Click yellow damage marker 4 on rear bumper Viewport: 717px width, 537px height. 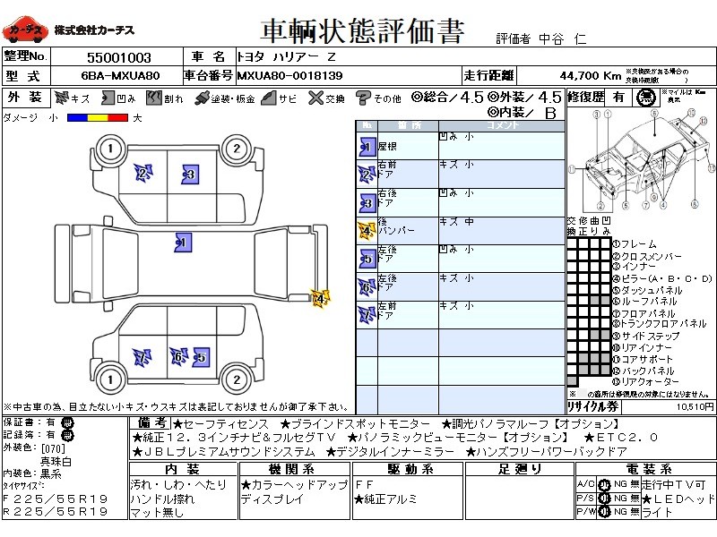tap(318, 297)
